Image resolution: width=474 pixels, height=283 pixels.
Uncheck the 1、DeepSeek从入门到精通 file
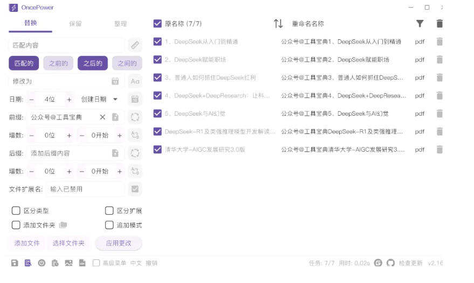[x=157, y=41]
